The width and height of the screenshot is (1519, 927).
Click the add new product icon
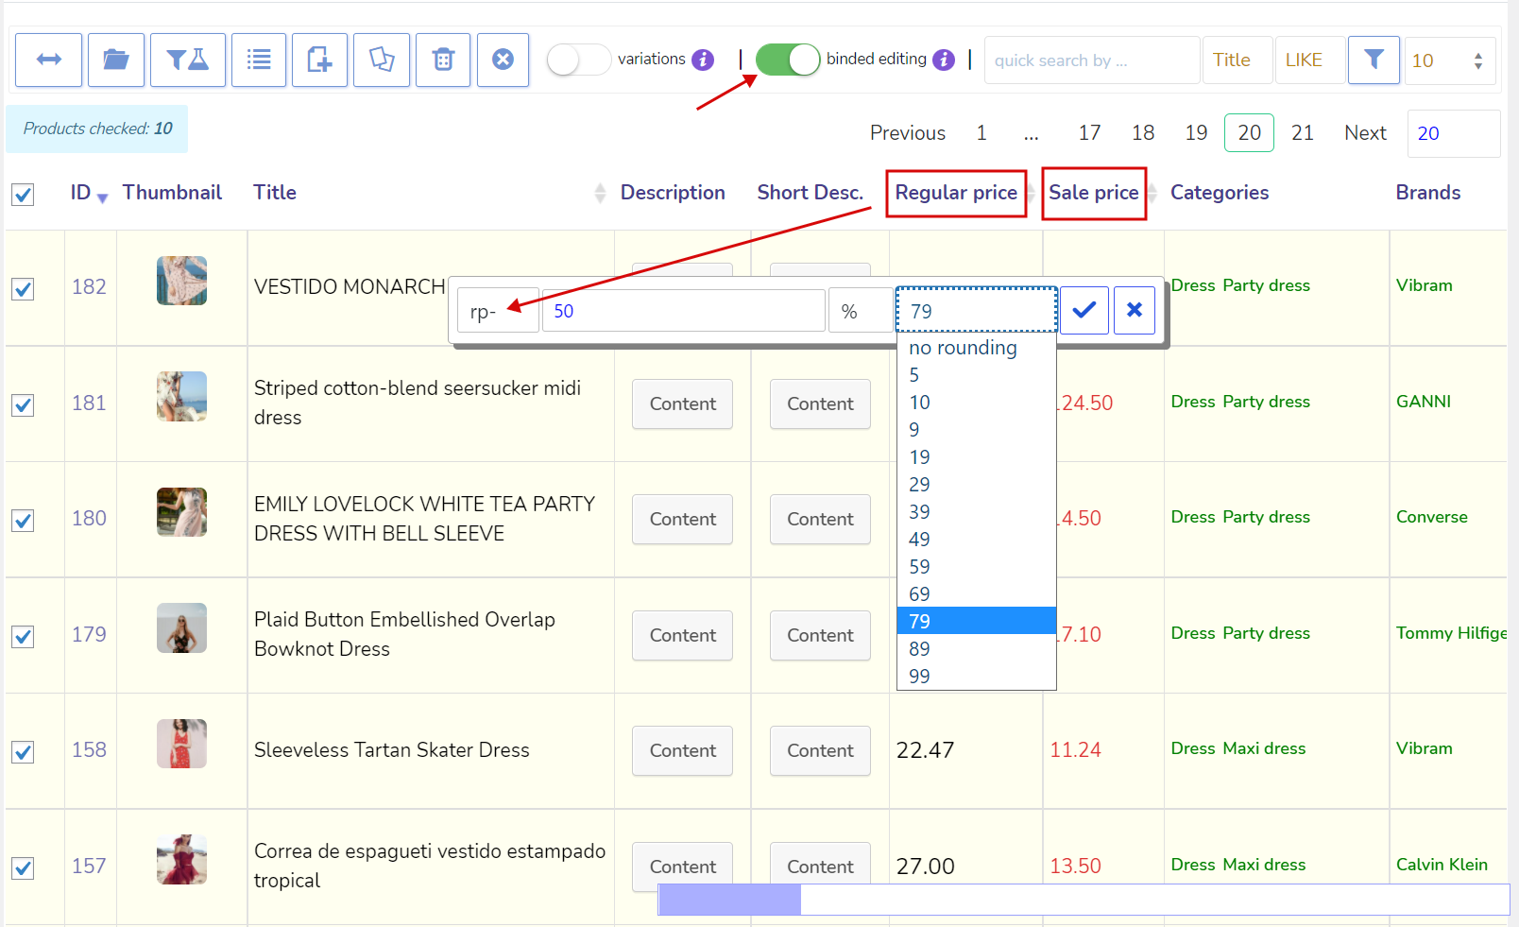(319, 60)
